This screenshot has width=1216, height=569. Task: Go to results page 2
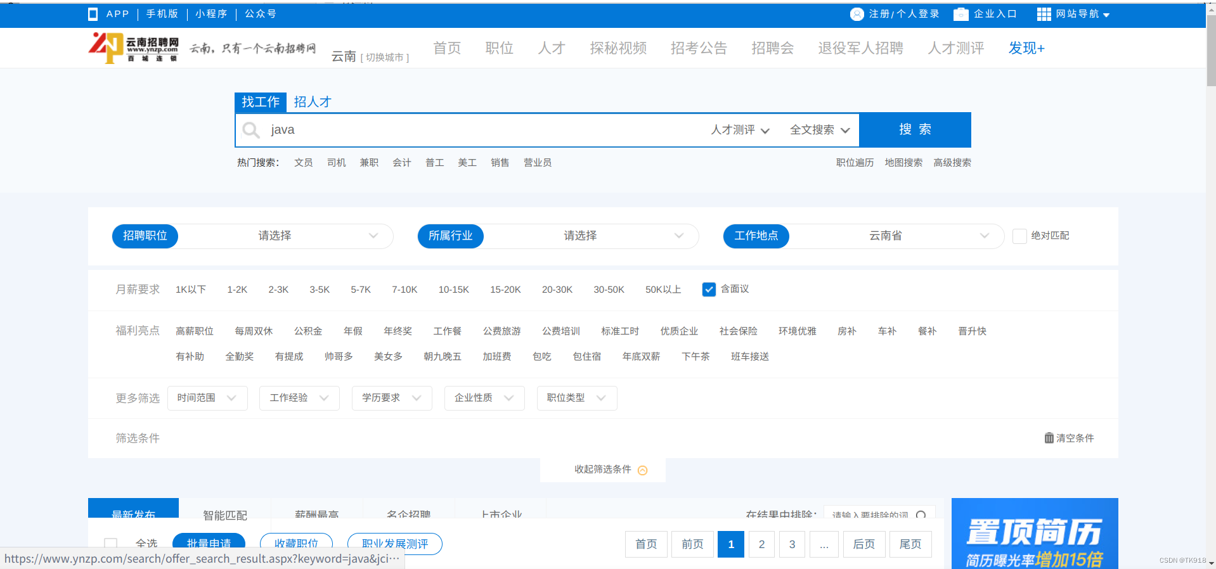761,544
